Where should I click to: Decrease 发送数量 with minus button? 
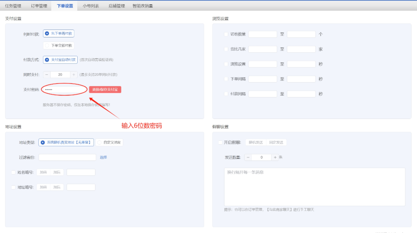tap(248, 158)
